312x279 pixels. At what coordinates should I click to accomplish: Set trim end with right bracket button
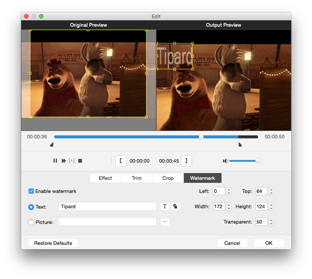coord(186,161)
